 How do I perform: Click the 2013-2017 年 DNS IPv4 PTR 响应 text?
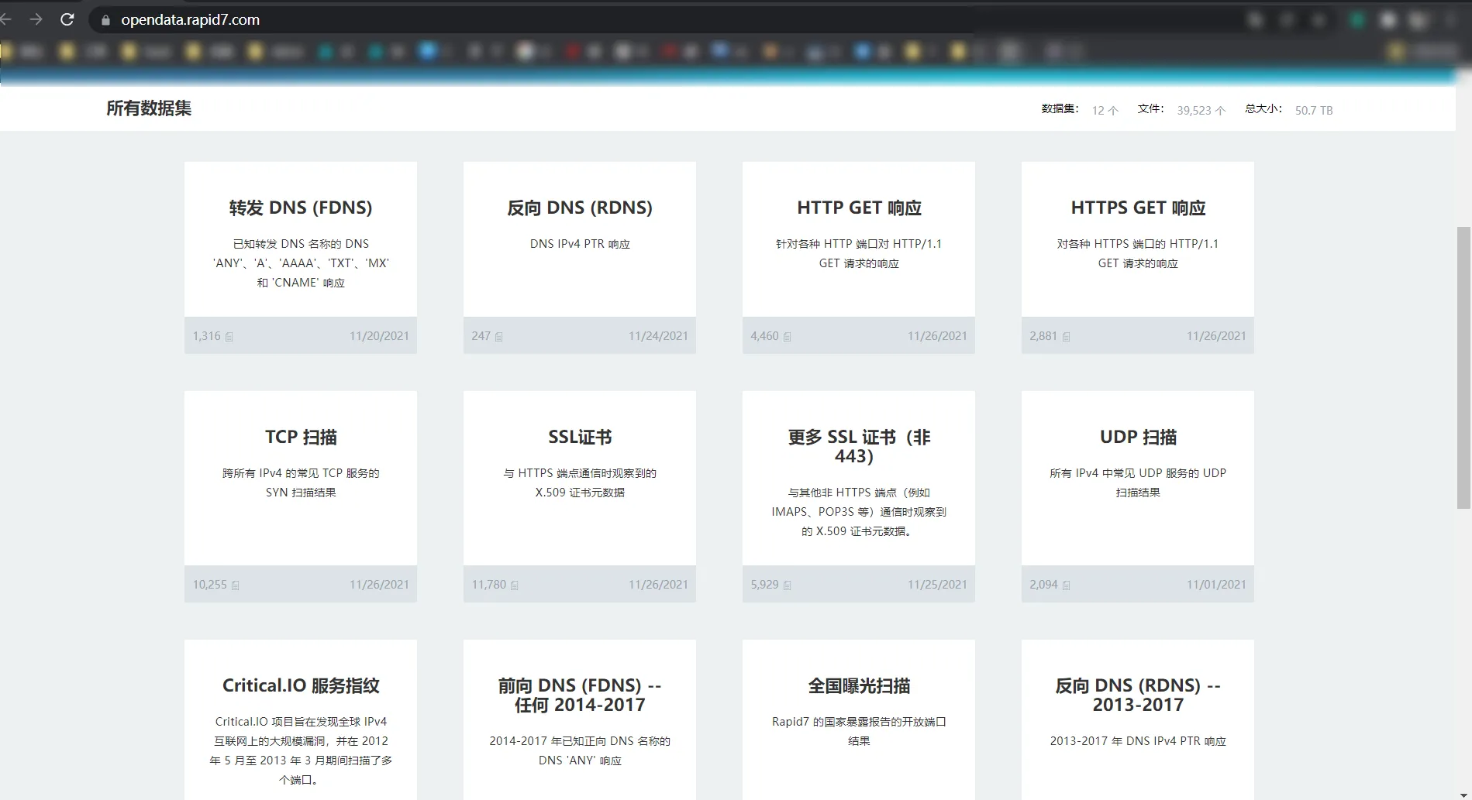1138,741
